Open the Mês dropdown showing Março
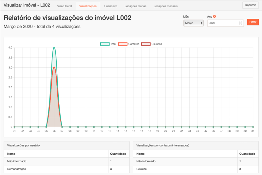The width and height of the screenshot is (262, 175). (193, 23)
